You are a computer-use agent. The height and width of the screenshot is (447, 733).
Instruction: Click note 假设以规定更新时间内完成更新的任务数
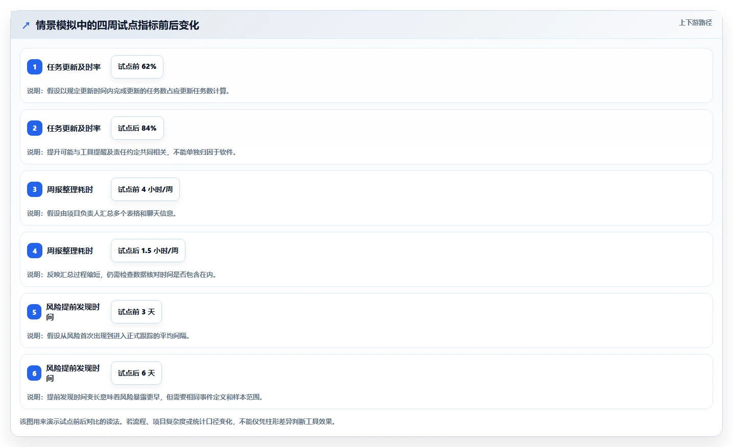click(128, 91)
